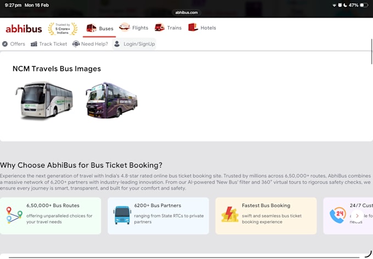The height and width of the screenshot is (259, 373).
Task: Click the airplane icon beside Flights
Action: pyautogui.click(x=125, y=27)
